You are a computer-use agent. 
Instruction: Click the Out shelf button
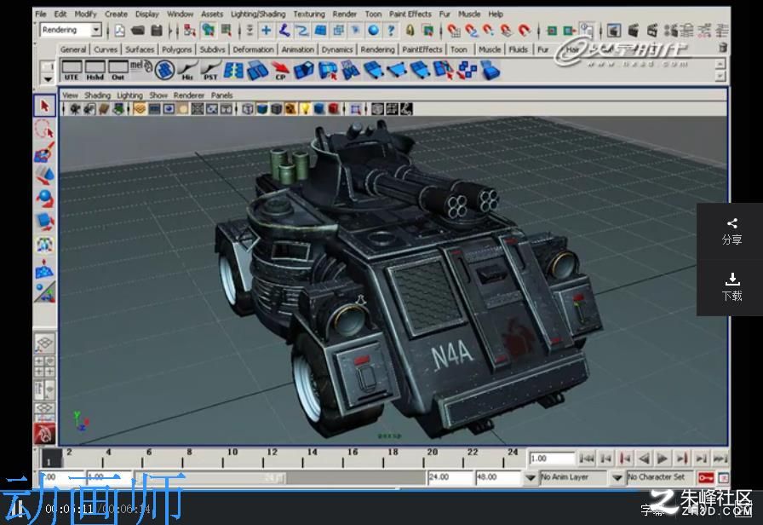(118, 70)
